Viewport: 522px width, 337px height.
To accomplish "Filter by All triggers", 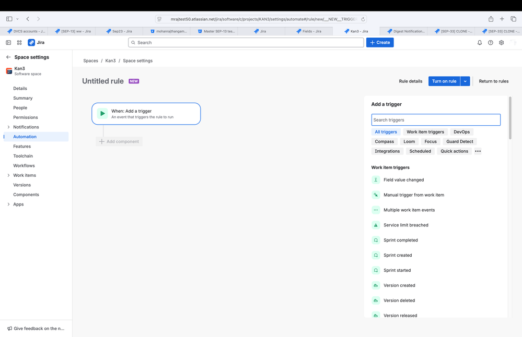I will tap(386, 132).
